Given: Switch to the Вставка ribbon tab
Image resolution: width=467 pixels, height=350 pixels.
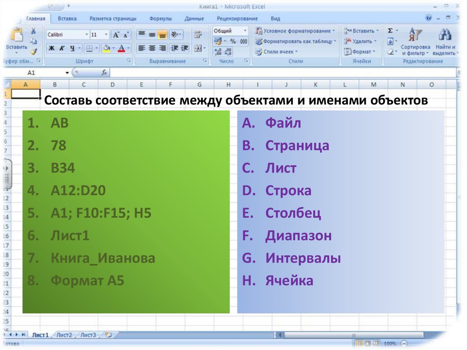Looking at the screenshot, I should coord(67,19).
